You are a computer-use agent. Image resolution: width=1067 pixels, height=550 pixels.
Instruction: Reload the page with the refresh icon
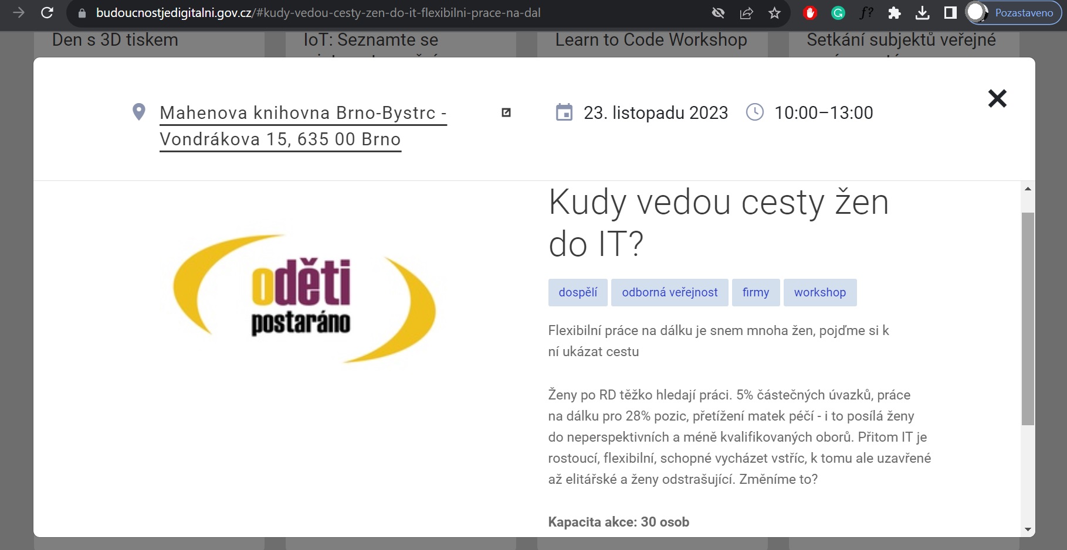click(47, 13)
